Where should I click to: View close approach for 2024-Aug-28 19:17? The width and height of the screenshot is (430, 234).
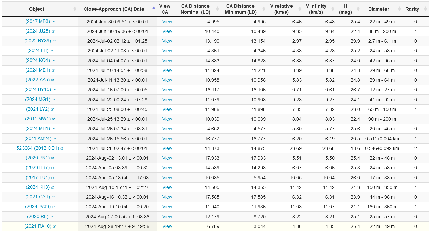(167, 226)
